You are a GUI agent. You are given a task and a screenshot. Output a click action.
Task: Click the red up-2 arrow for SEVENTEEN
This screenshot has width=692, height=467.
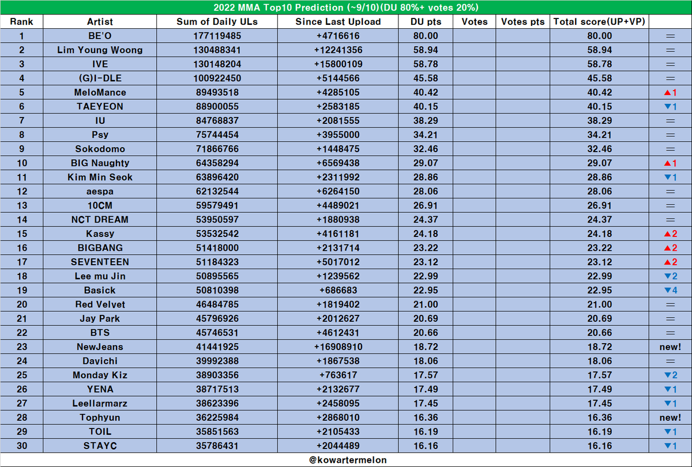(670, 262)
